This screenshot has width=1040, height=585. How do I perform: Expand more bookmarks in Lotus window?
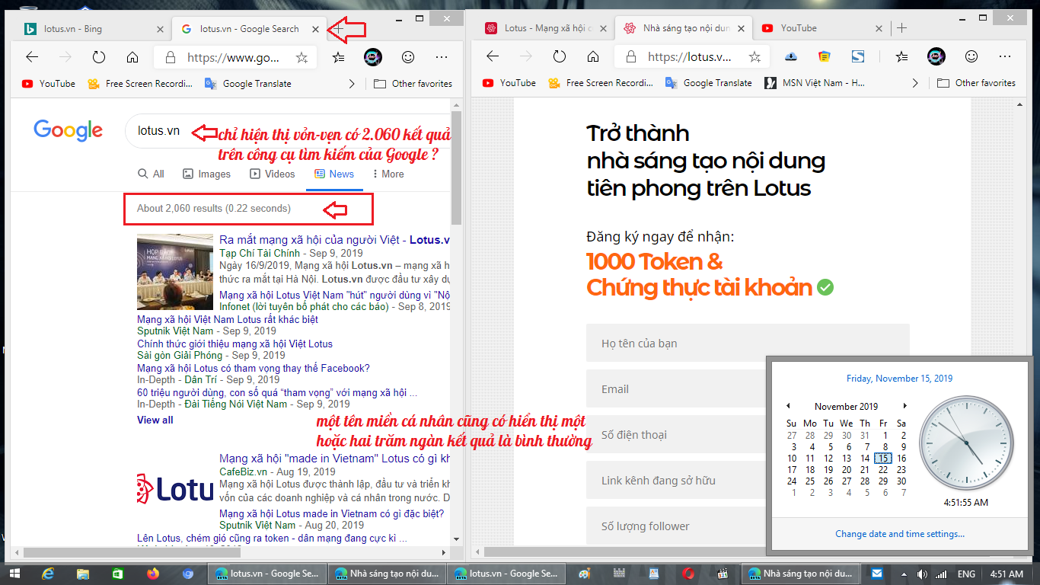click(914, 83)
